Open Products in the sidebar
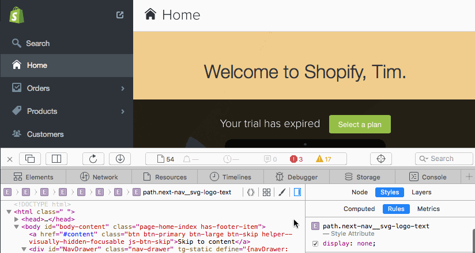This screenshot has width=475, height=253. tap(67, 111)
